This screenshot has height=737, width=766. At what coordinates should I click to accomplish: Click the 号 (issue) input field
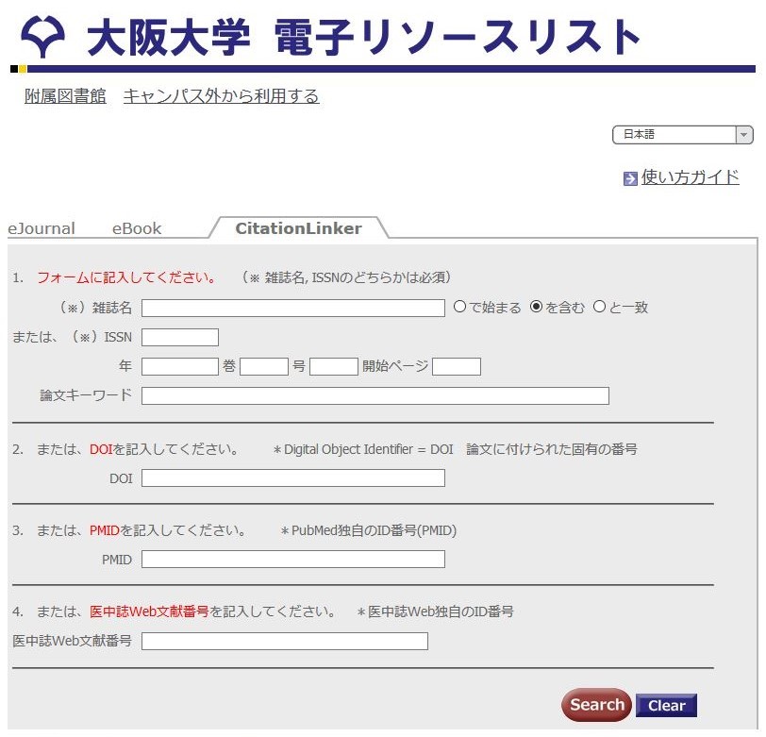(x=334, y=366)
